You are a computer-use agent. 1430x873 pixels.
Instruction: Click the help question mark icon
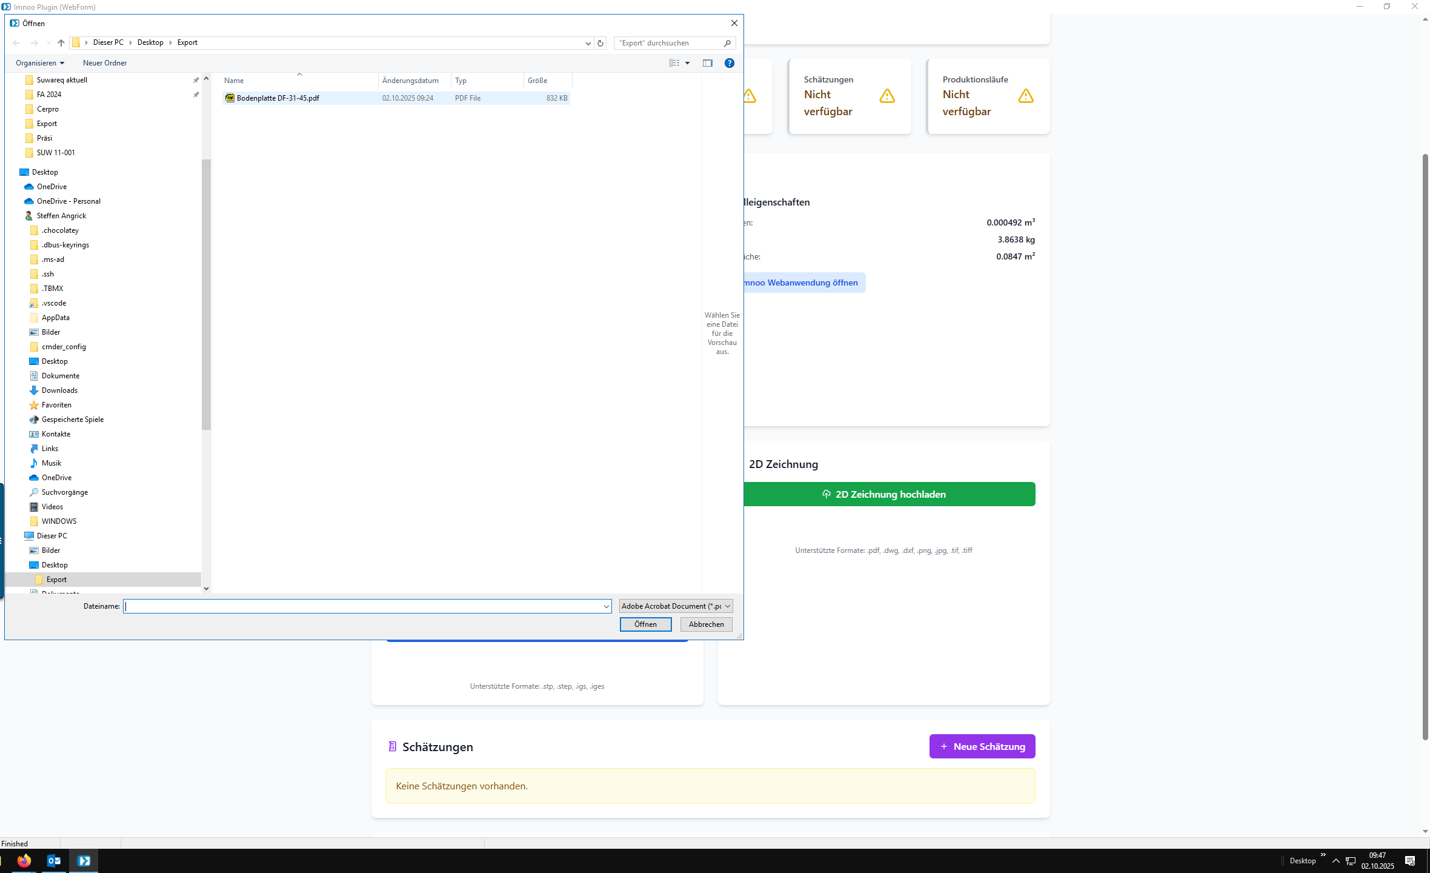pos(730,63)
